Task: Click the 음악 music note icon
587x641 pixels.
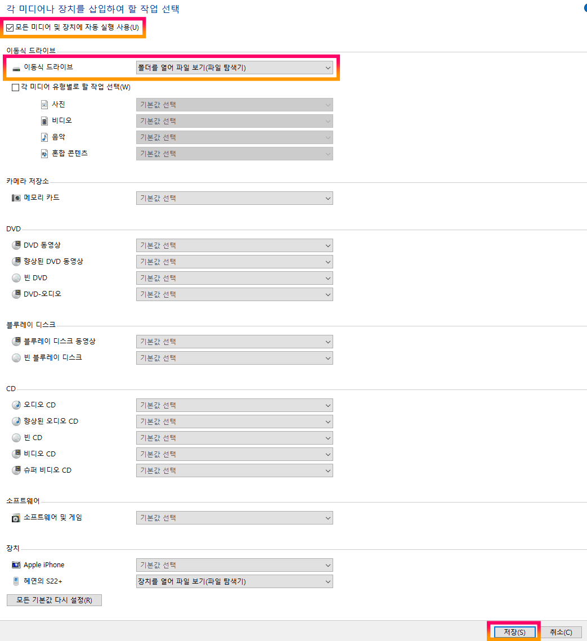Action: (x=44, y=137)
